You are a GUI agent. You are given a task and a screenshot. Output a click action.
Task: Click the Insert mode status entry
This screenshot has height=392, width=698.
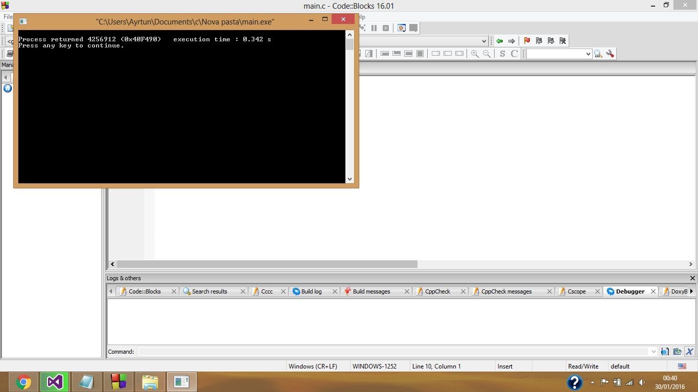[x=505, y=366]
